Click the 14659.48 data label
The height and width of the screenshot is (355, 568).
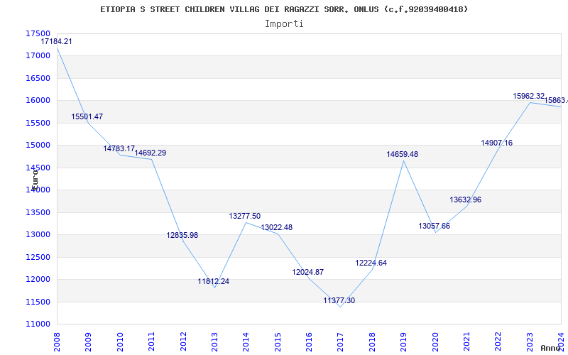click(x=403, y=155)
